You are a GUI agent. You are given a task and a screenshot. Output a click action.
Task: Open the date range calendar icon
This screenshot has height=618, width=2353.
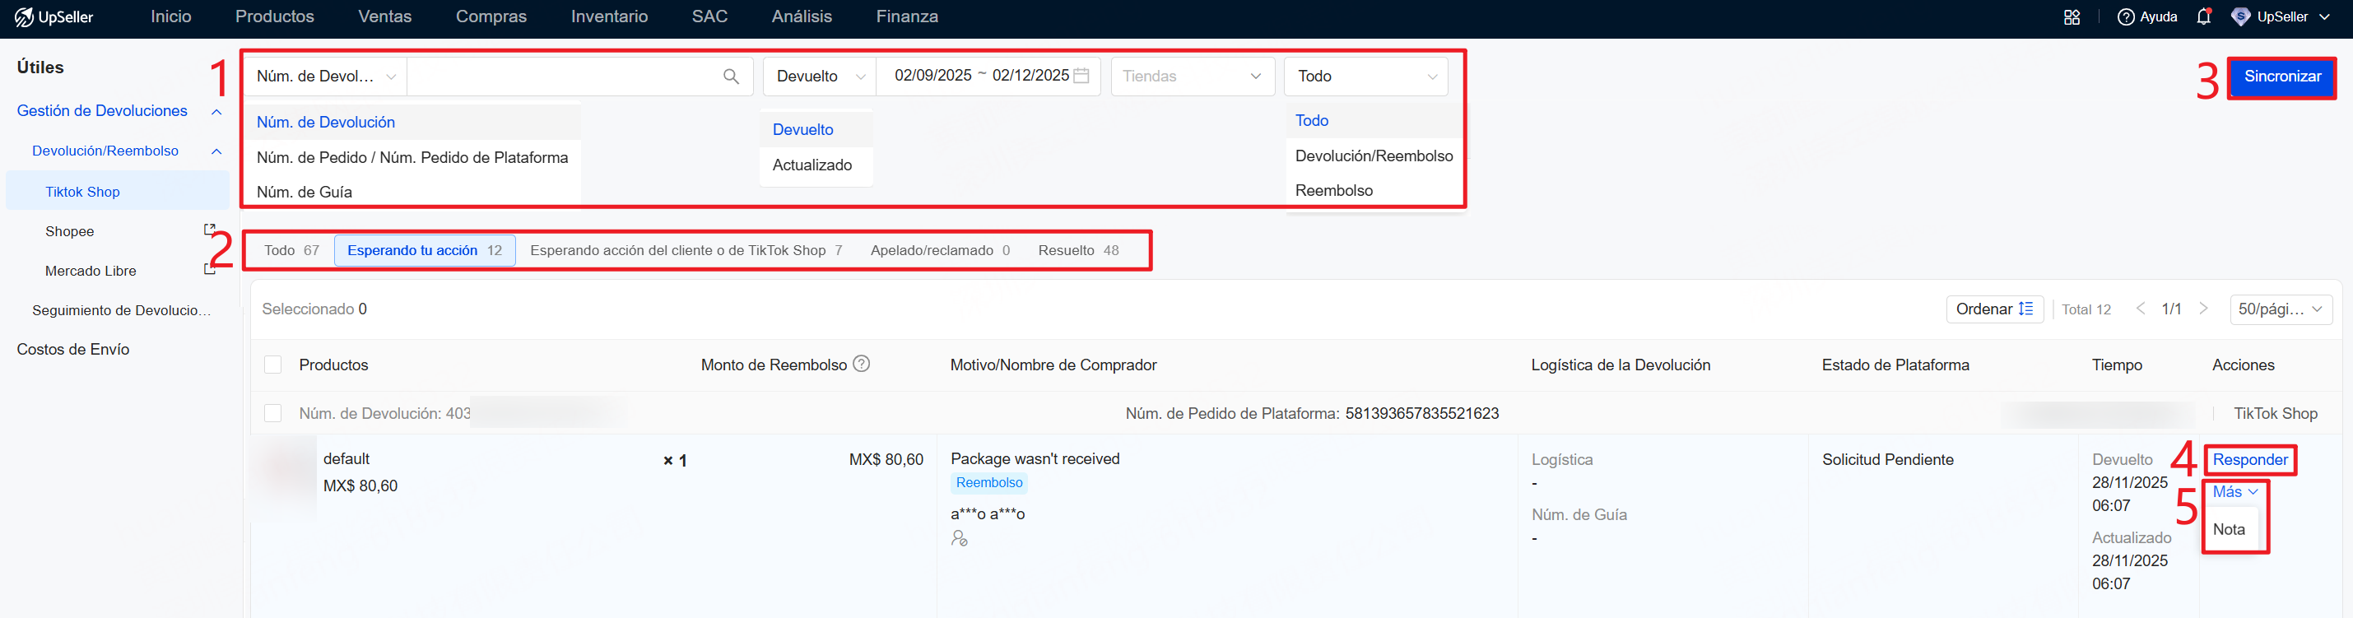click(x=1081, y=76)
